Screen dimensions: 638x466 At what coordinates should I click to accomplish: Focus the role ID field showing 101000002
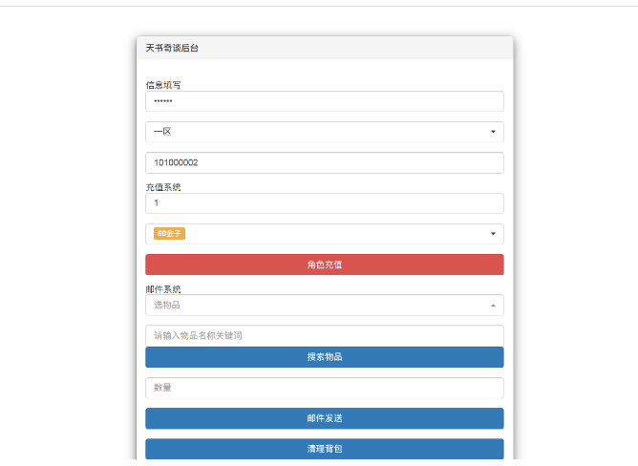click(324, 163)
